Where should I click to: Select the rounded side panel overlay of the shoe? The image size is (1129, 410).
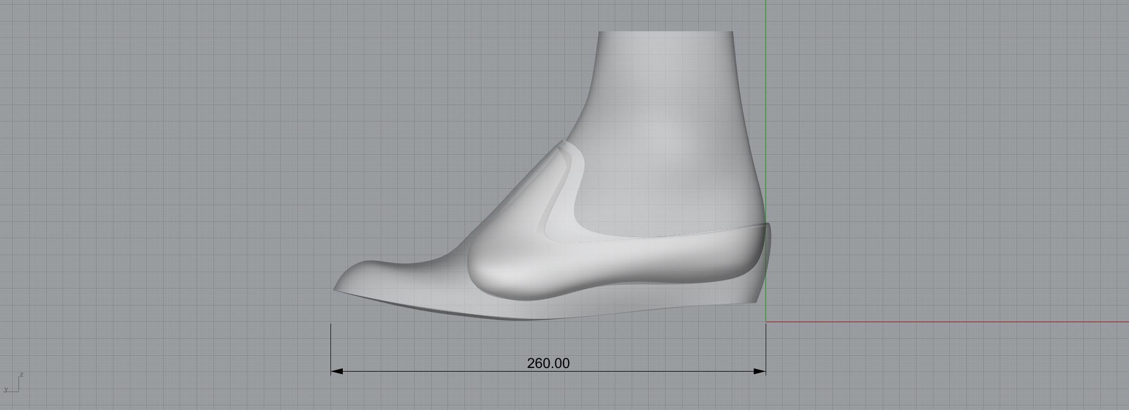(x=513, y=272)
